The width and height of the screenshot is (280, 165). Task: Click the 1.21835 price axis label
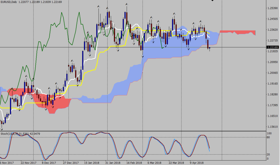[x=273, y=51]
